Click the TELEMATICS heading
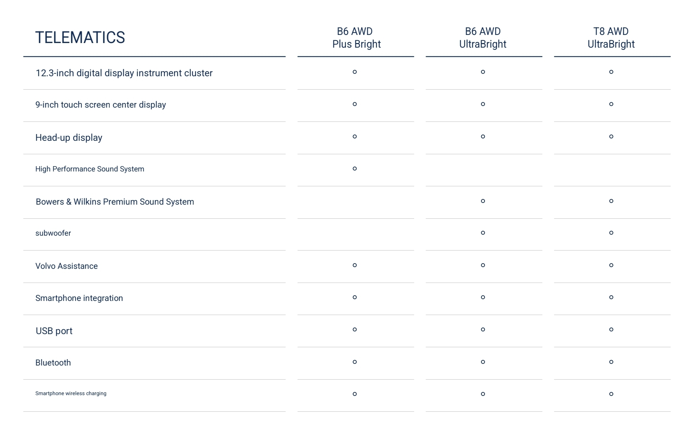 tap(80, 37)
